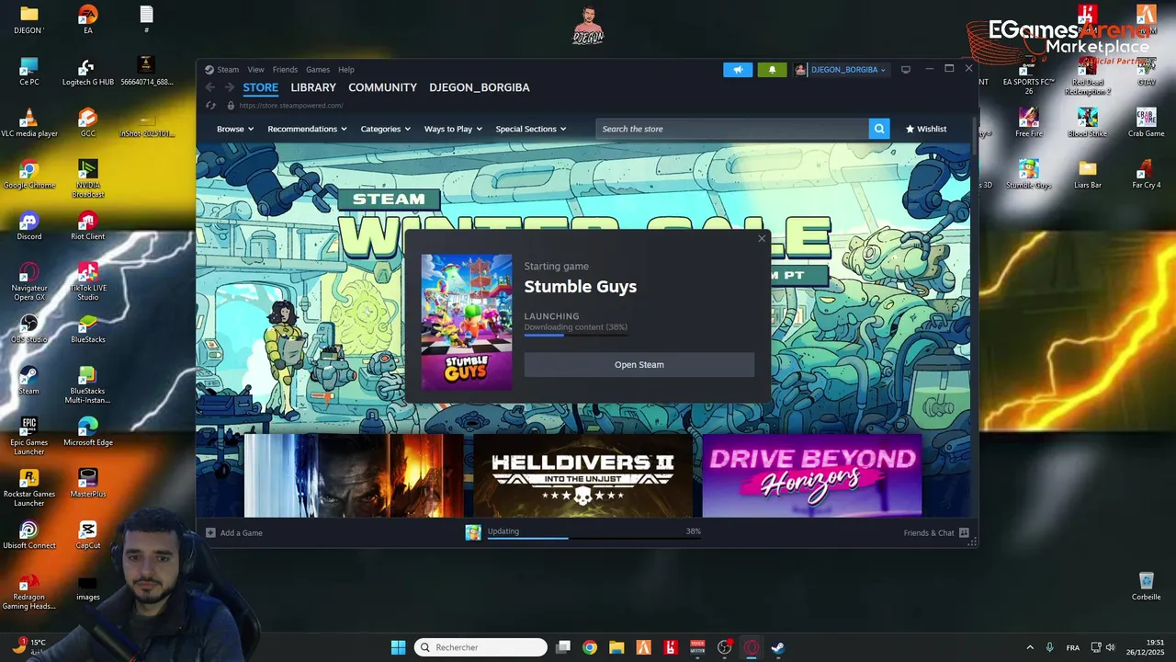The image size is (1176, 662).
Task: Open Crab Game desktop shortcut
Action: pos(1147,122)
